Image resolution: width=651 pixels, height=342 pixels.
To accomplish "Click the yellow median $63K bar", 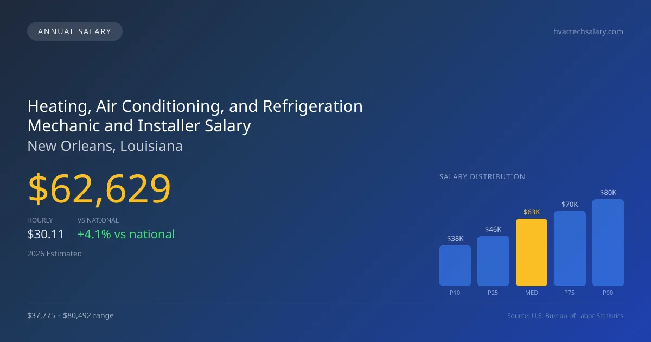I will click(x=532, y=252).
